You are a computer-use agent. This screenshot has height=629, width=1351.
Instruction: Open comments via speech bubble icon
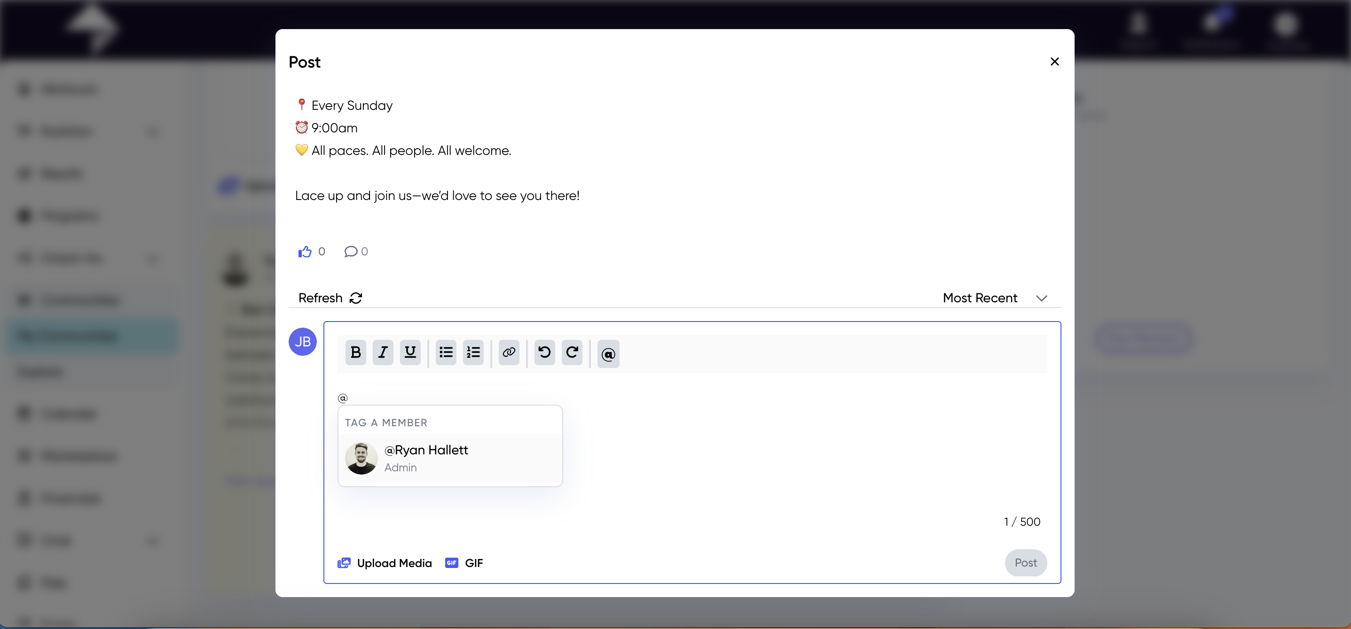pos(350,252)
